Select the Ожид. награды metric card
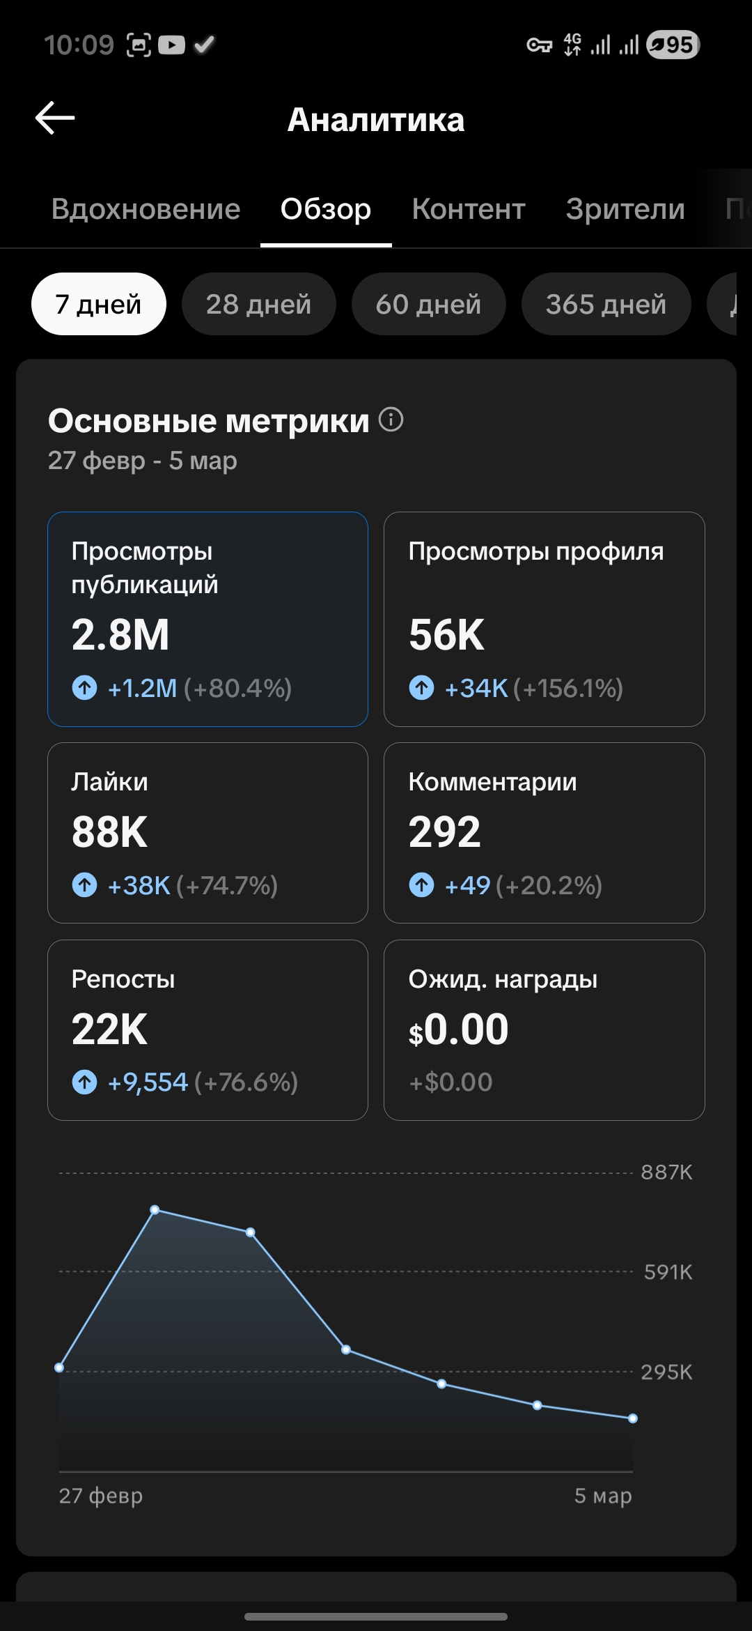The image size is (752, 1631). point(544,1029)
